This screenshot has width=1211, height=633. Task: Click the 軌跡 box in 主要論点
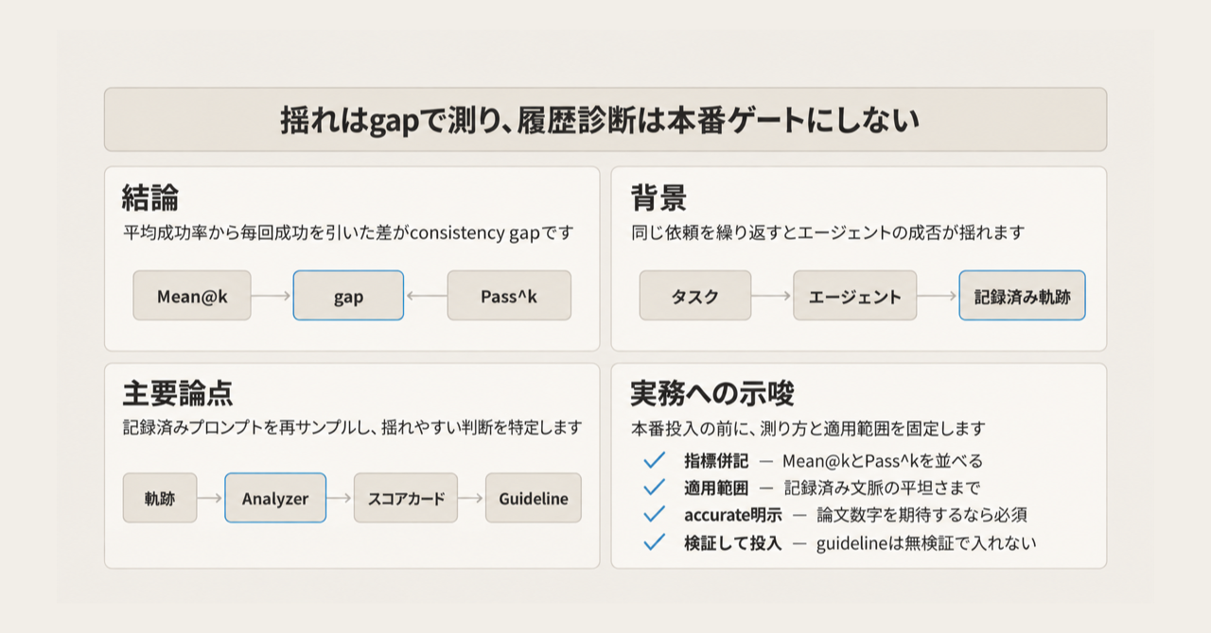click(x=160, y=498)
